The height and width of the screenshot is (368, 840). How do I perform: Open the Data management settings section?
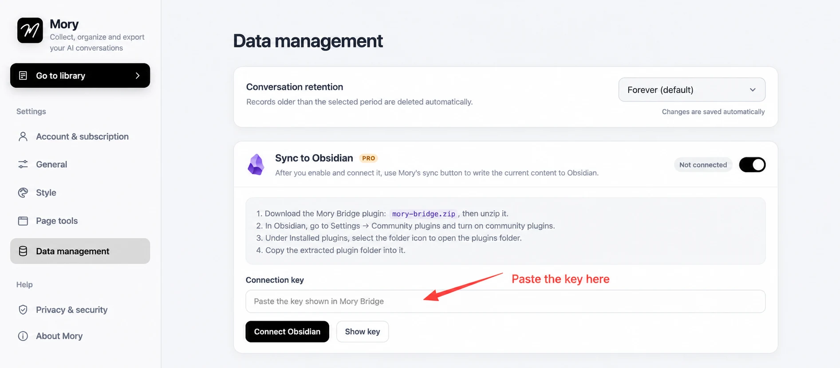coord(80,251)
